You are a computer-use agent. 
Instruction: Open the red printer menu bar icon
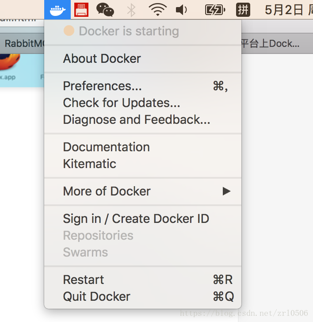[81, 10]
